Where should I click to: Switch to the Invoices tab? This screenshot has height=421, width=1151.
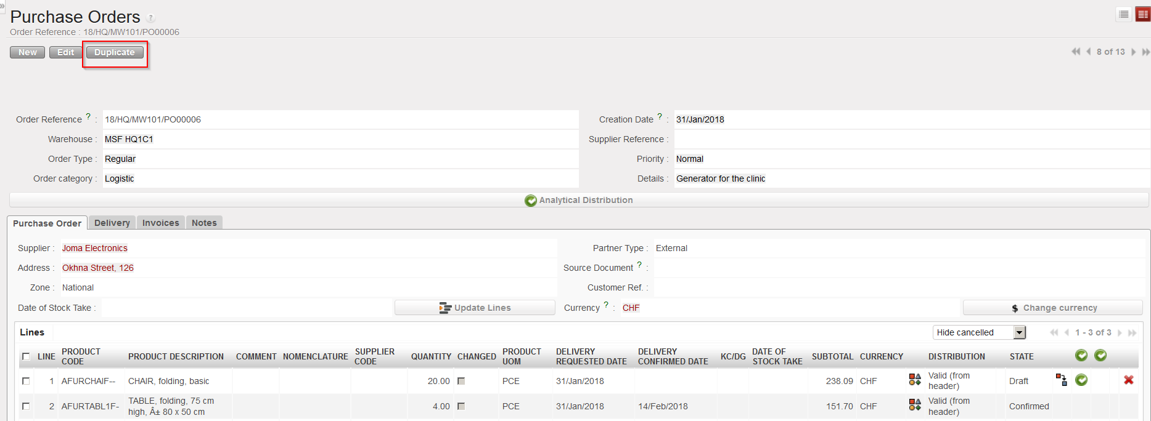[160, 223]
